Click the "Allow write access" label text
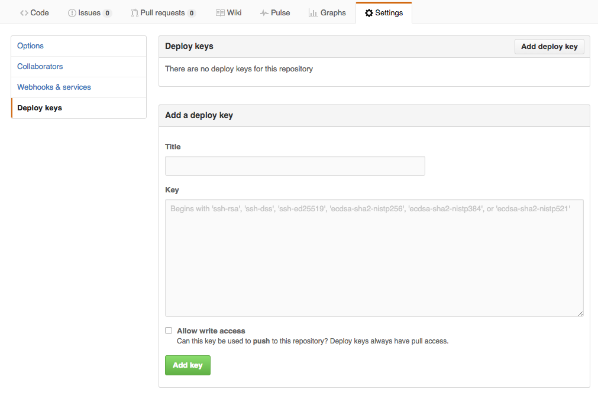This screenshot has width=598, height=396. [x=211, y=331]
